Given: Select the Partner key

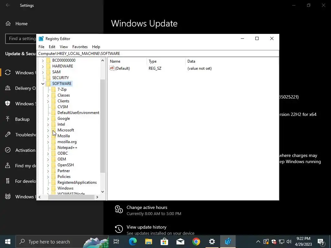Looking at the screenshot, I should point(64,171).
